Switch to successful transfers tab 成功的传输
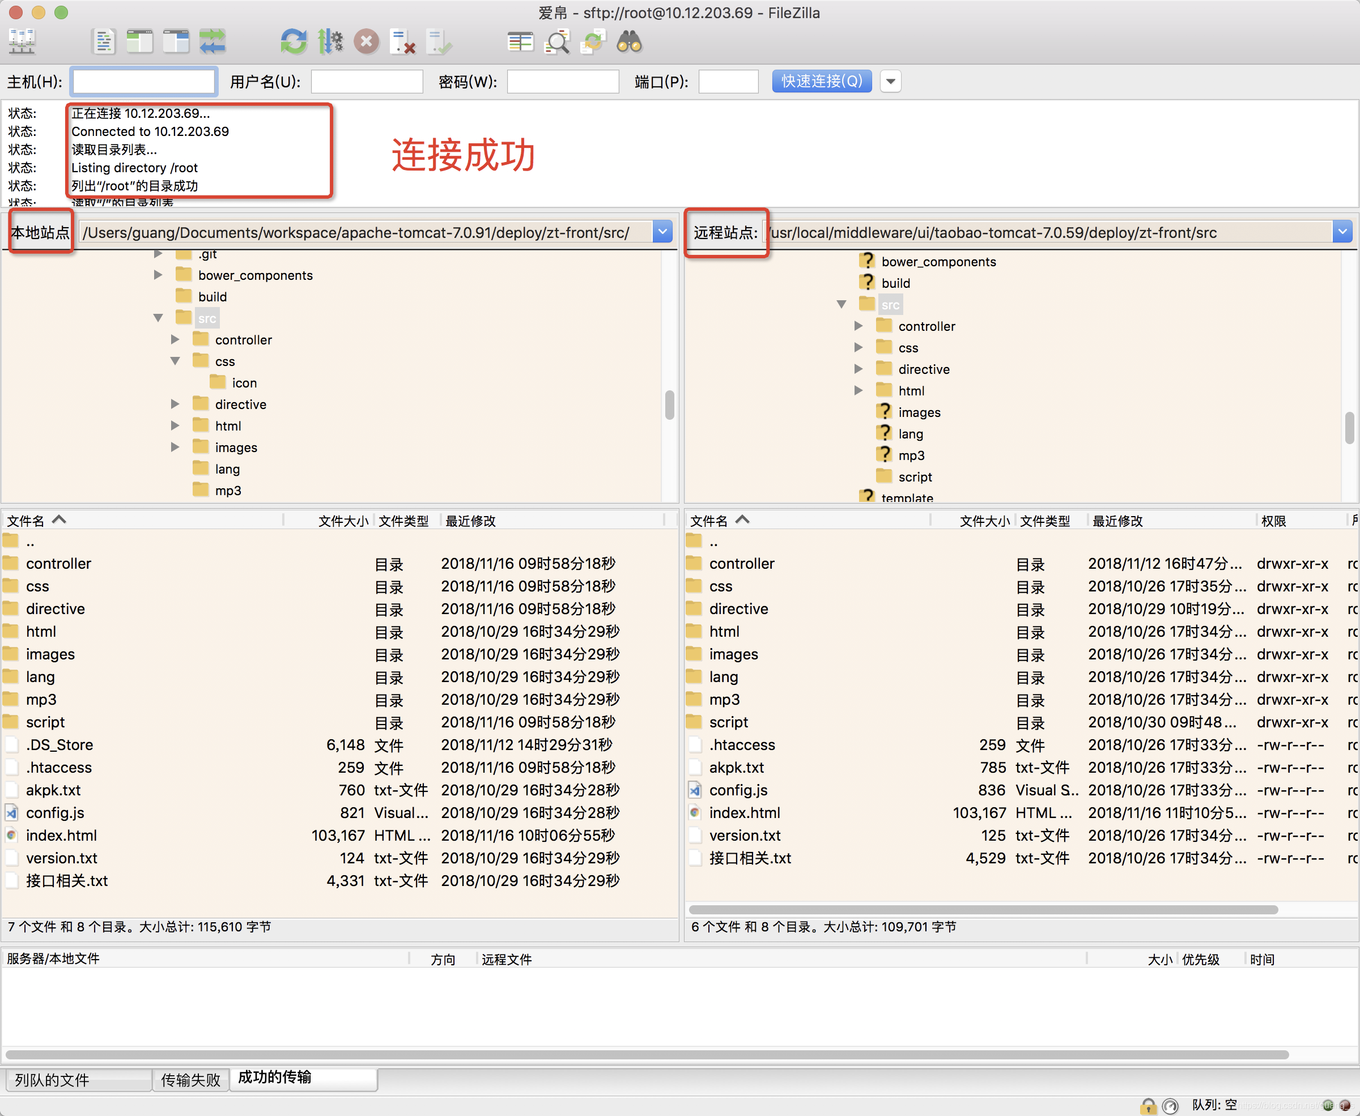The width and height of the screenshot is (1360, 1116). [303, 1078]
